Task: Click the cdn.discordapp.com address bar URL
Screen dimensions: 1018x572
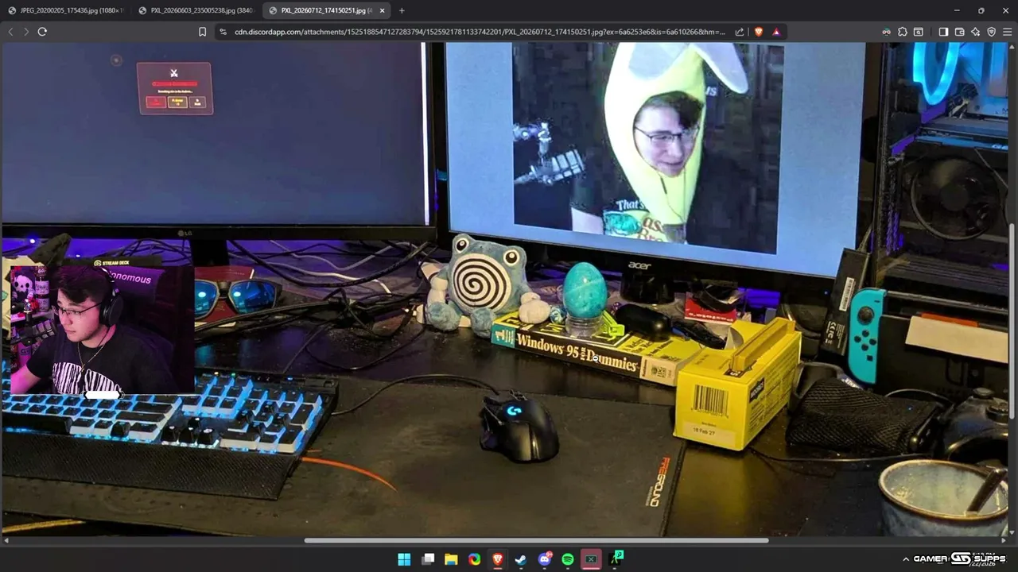Action: pos(480,32)
